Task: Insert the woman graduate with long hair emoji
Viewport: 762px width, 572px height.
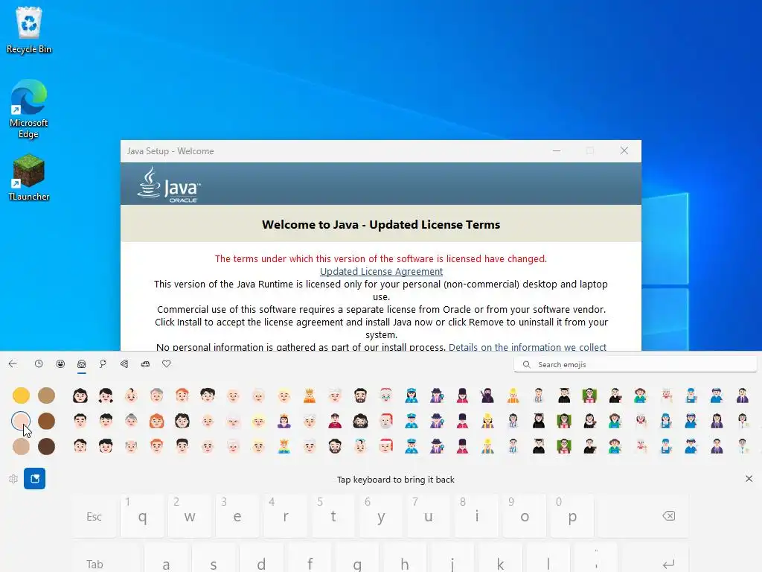Action: [x=539, y=421]
